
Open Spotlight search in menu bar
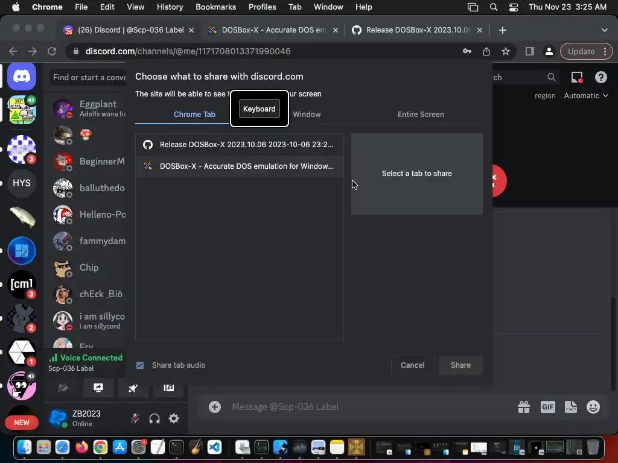coord(494,7)
